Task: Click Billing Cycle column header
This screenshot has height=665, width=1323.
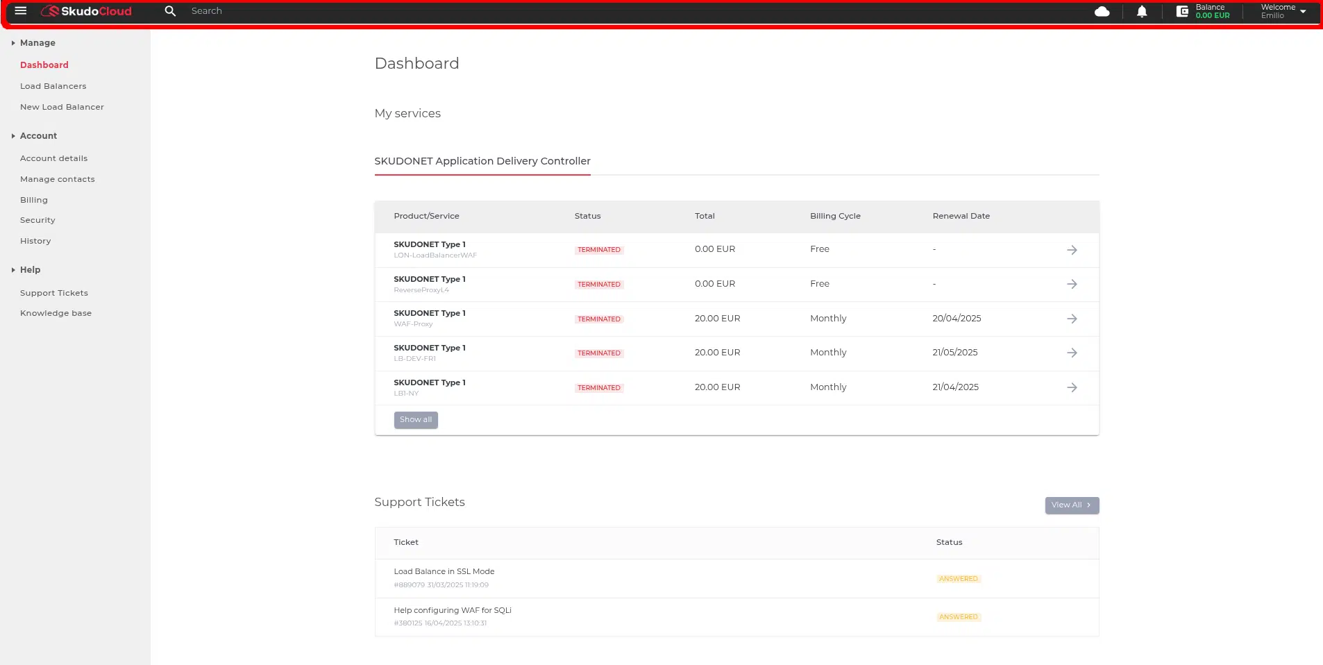Action: tap(835, 216)
